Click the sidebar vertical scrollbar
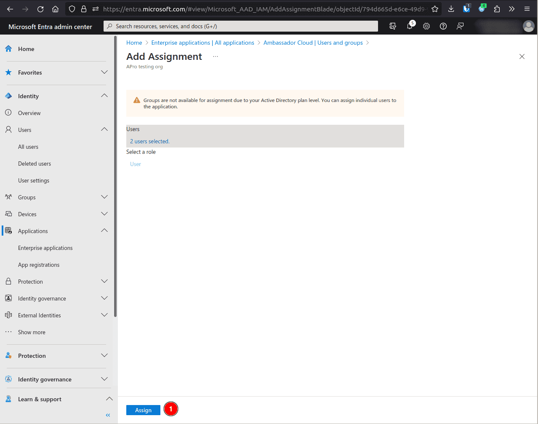The width and height of the screenshot is (538, 424). [115, 177]
